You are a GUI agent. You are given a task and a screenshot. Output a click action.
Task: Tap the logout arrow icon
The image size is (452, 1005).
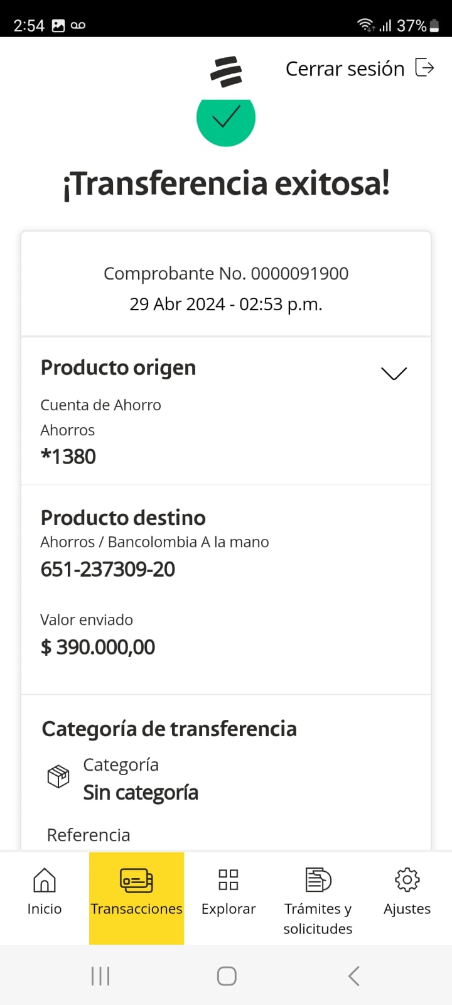click(425, 68)
